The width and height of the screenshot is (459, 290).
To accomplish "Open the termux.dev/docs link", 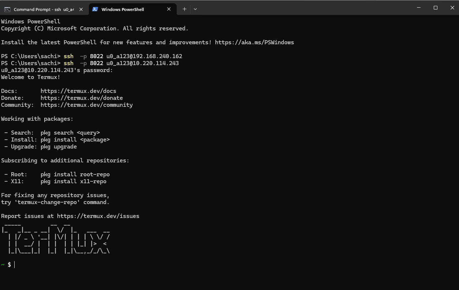I will (x=78, y=91).
